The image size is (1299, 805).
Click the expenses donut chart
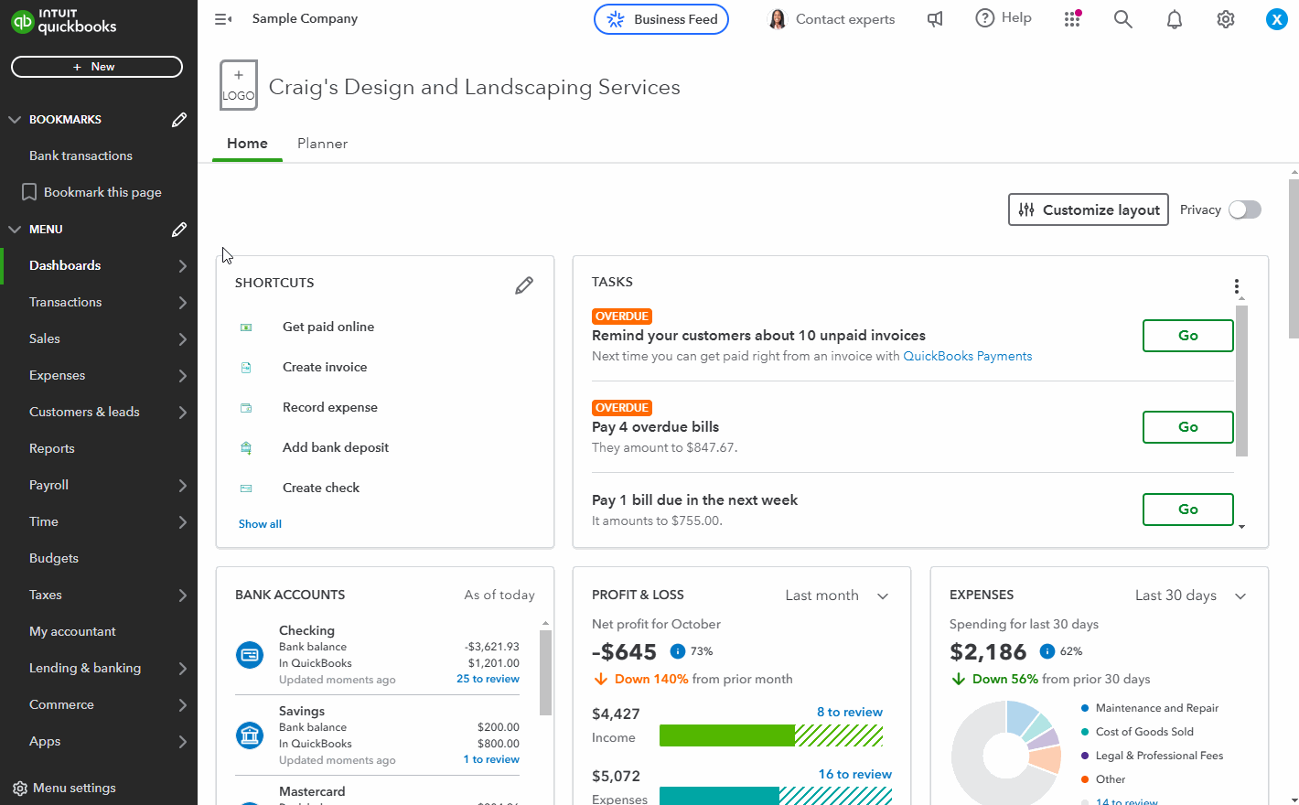click(x=1006, y=754)
